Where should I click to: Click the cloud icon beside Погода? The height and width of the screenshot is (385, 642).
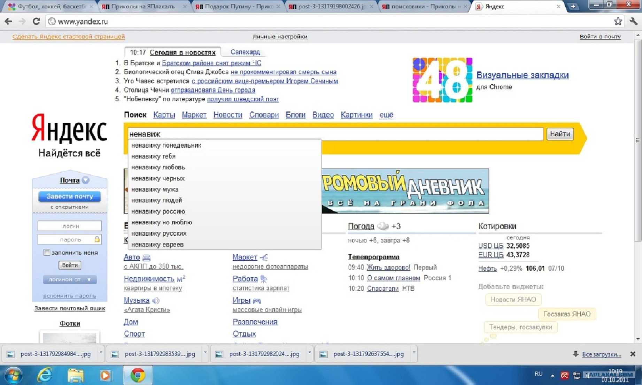click(383, 226)
